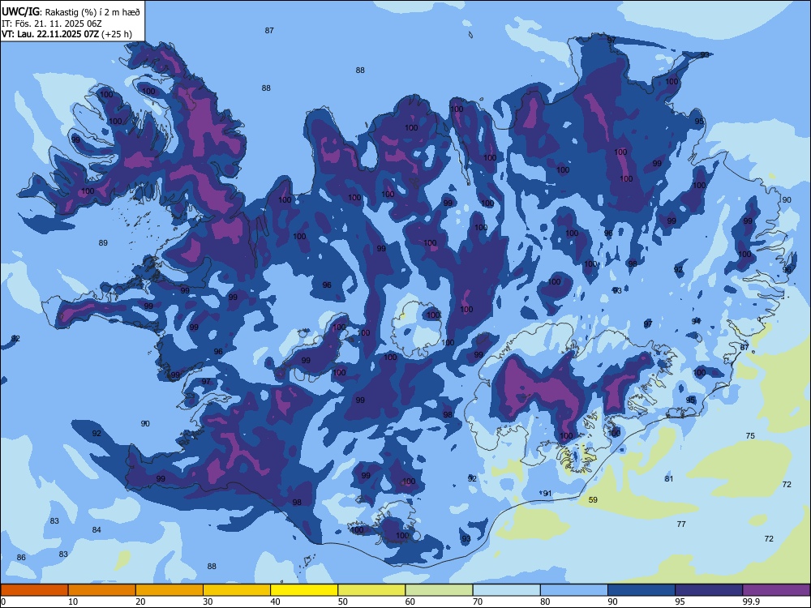Select the bright yellow 40–50 legend swatch
811x608 pixels.
[304, 590]
